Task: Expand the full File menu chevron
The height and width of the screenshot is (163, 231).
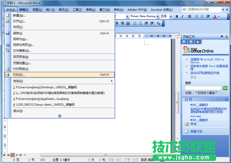Action: coord(59,116)
